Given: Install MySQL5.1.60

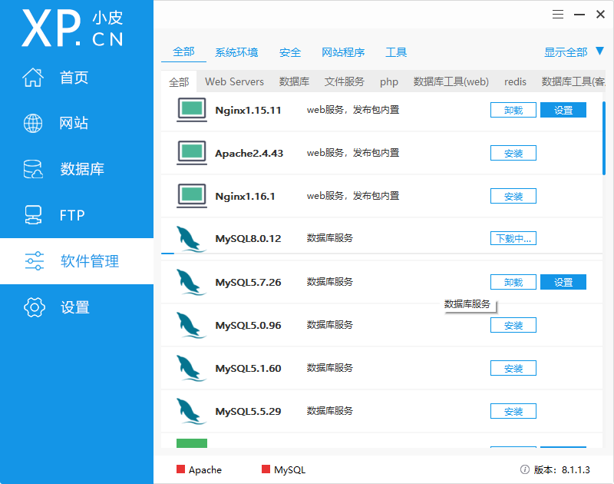Looking at the screenshot, I should 513,369.
